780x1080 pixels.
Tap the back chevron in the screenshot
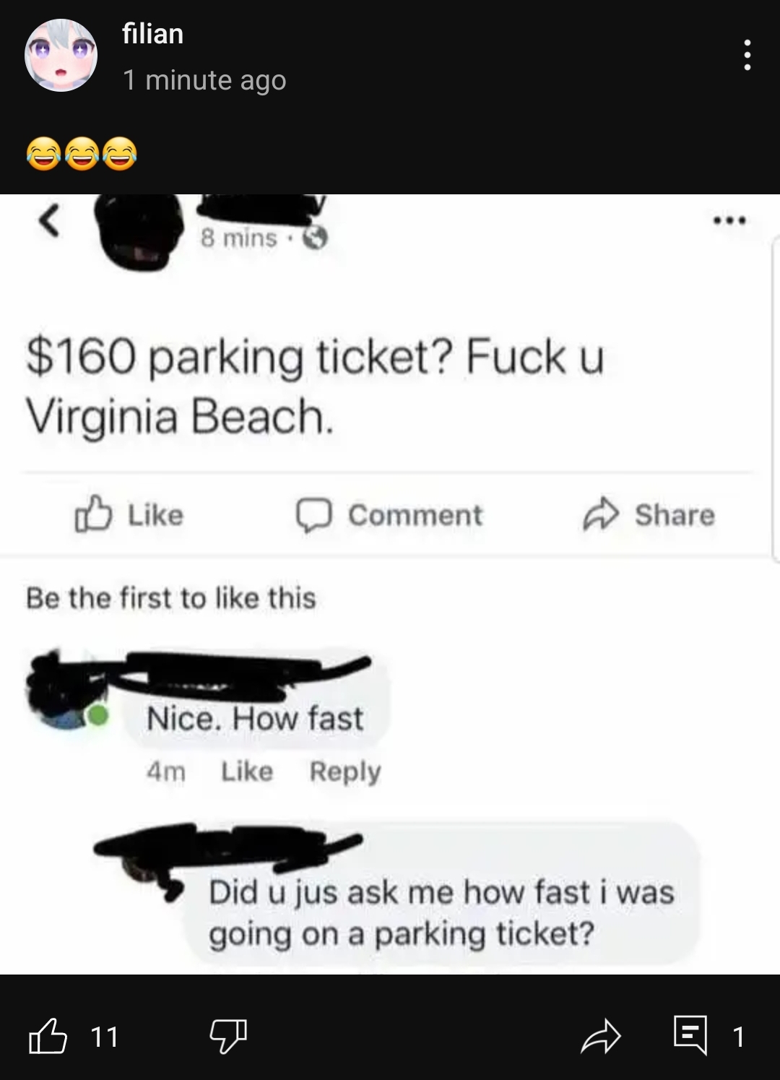click(x=49, y=220)
